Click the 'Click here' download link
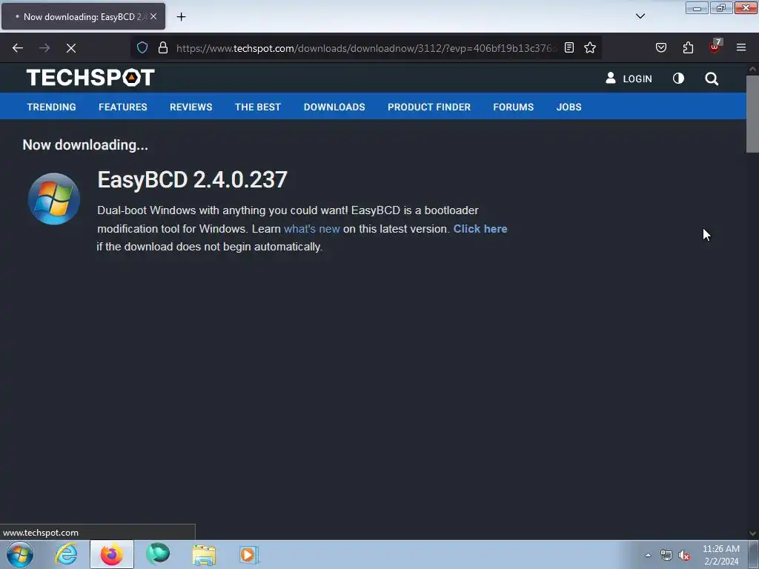759x569 pixels. (480, 229)
